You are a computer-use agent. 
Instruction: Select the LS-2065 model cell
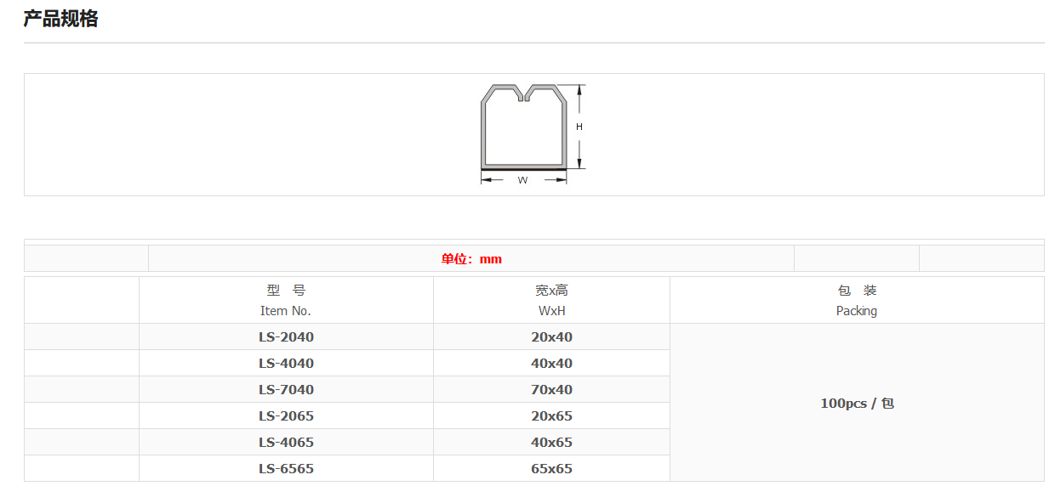point(286,416)
